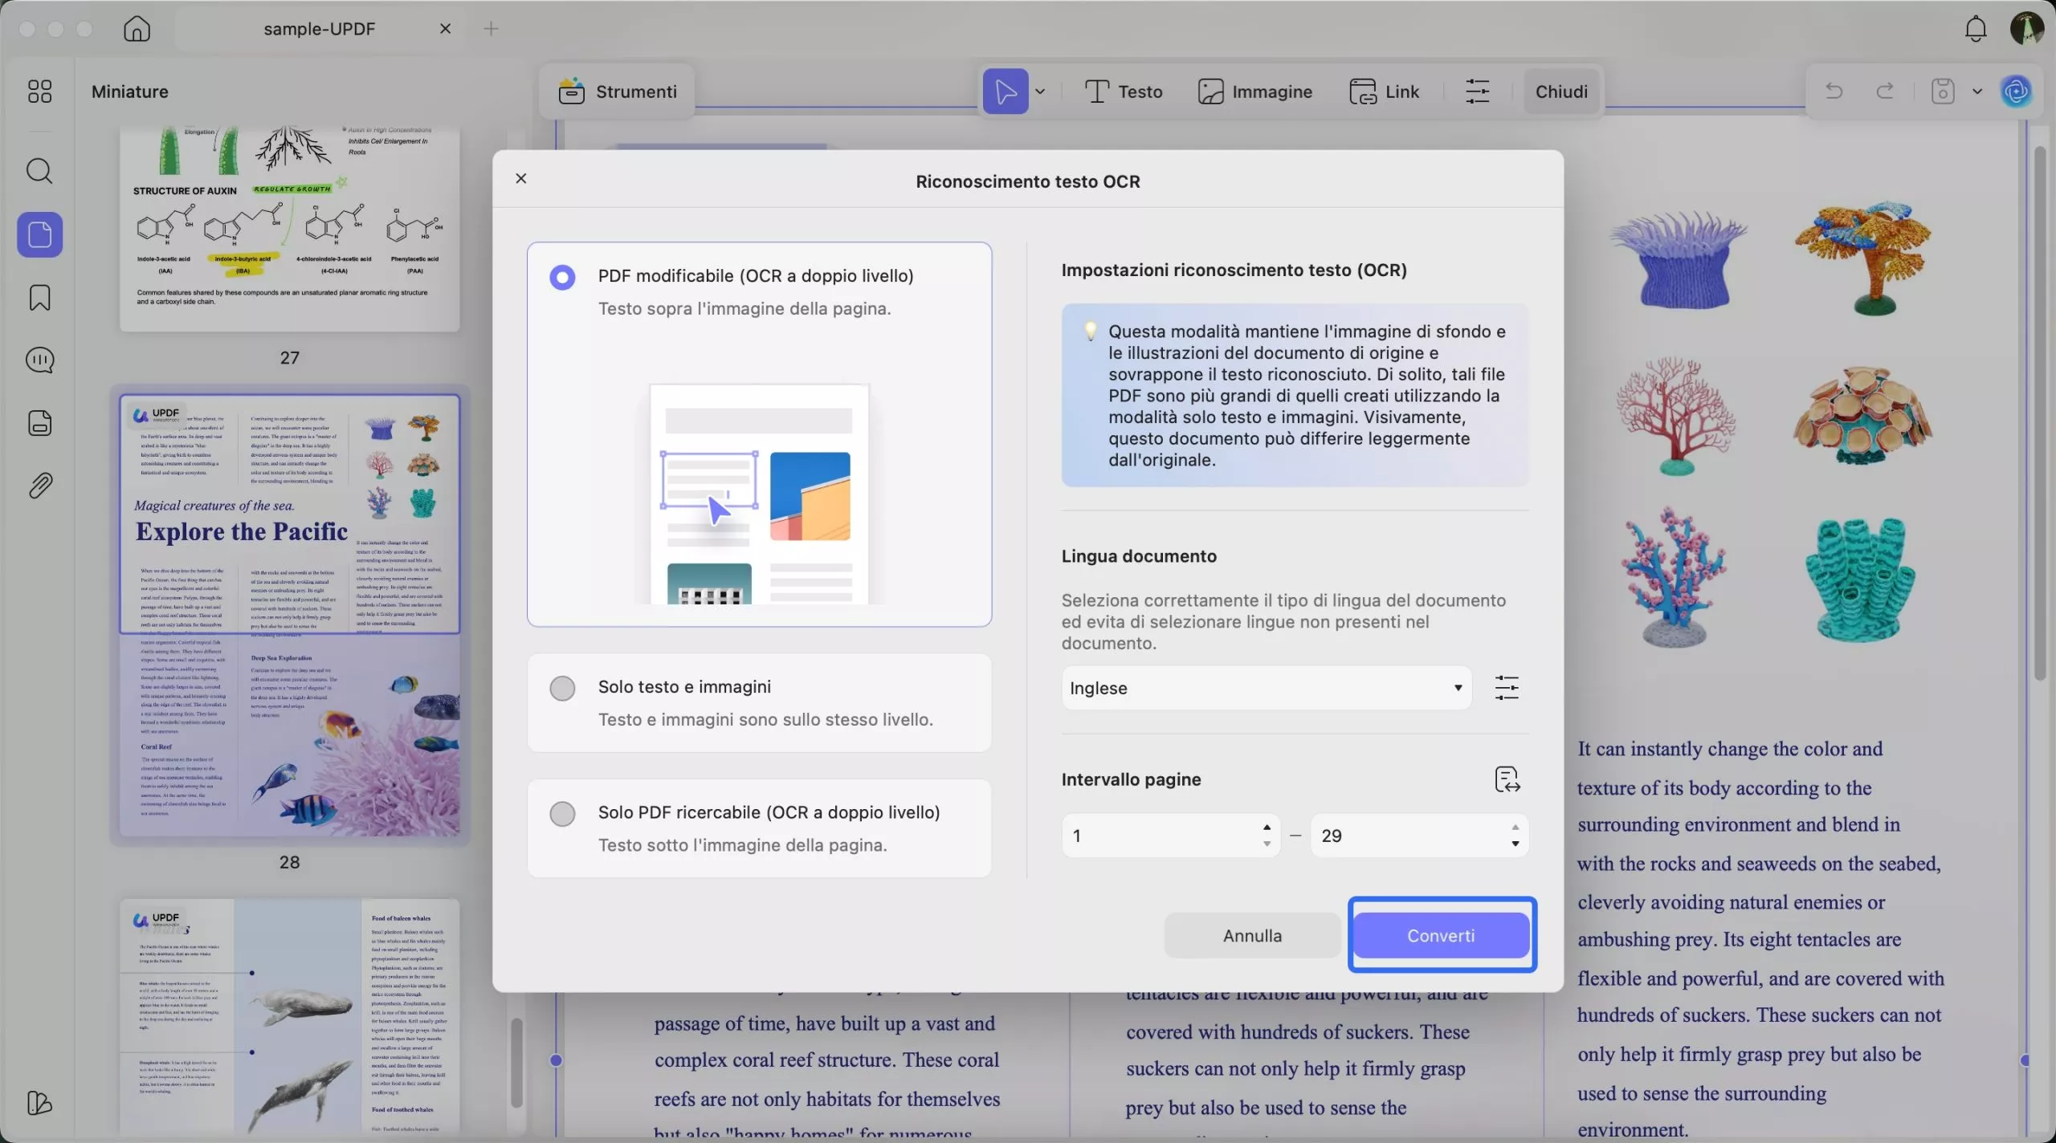This screenshot has width=2056, height=1143.
Task: Choose Solo PDF ricercabile option
Action: coord(562,813)
